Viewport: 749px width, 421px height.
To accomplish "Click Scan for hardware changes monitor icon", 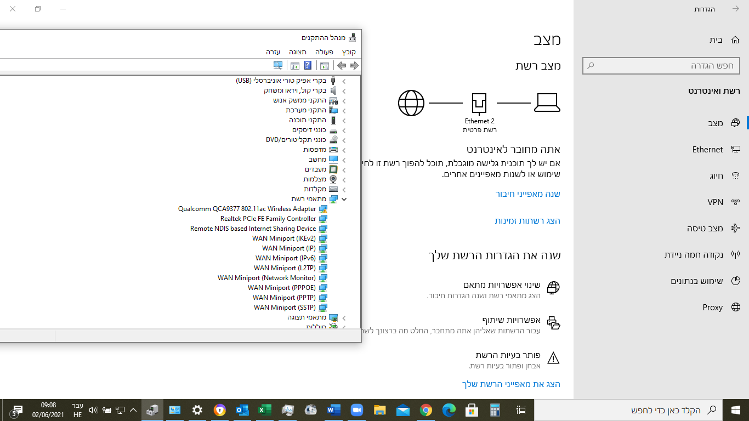I will (x=278, y=66).
